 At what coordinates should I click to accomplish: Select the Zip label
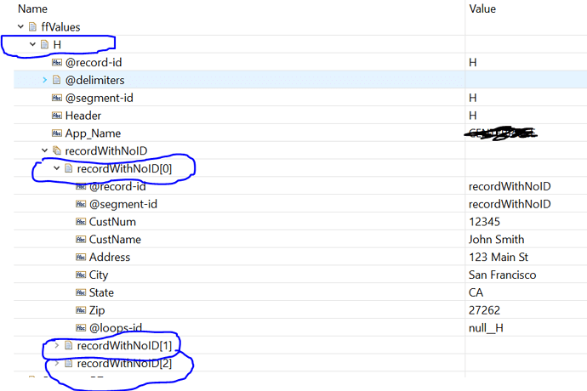[x=97, y=310]
